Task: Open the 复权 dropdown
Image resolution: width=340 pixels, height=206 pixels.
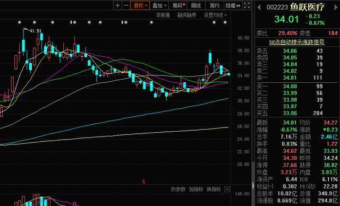Action: [140, 5]
